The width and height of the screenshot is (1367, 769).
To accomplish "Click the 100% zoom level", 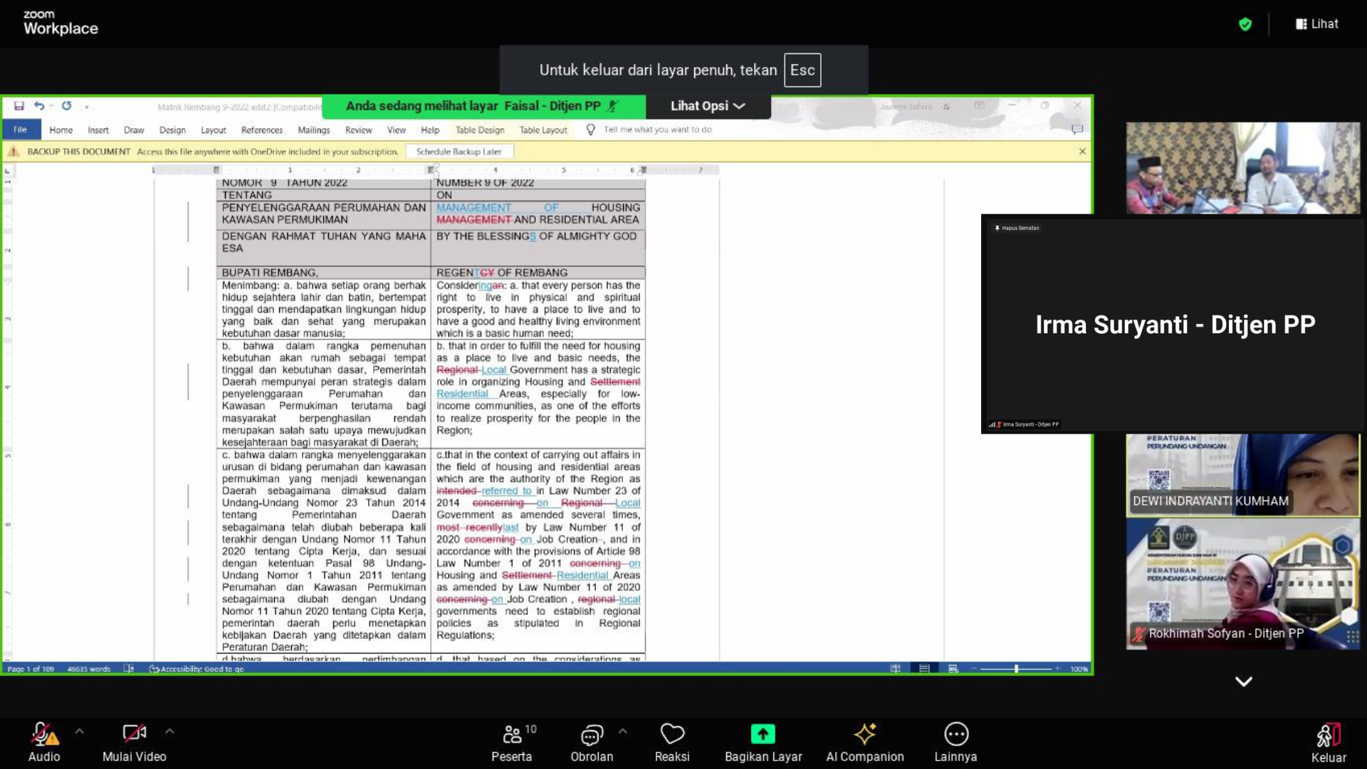I will 1079,669.
